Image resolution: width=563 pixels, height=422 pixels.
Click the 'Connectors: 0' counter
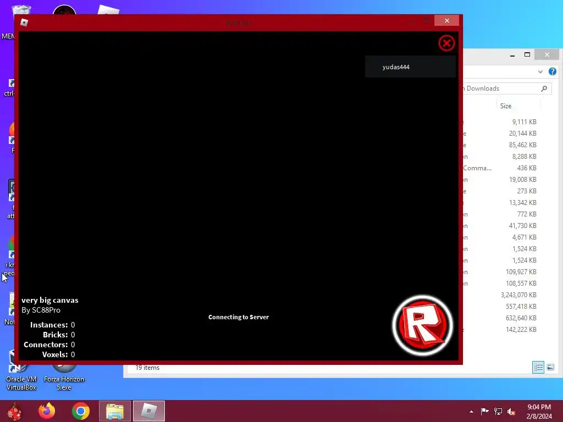click(49, 345)
